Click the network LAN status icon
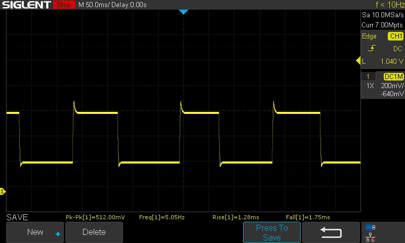Viewport: 405px width, 243px height. tap(370, 237)
